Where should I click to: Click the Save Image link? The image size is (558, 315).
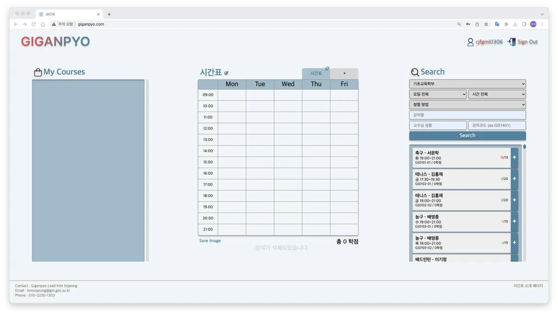(x=210, y=241)
